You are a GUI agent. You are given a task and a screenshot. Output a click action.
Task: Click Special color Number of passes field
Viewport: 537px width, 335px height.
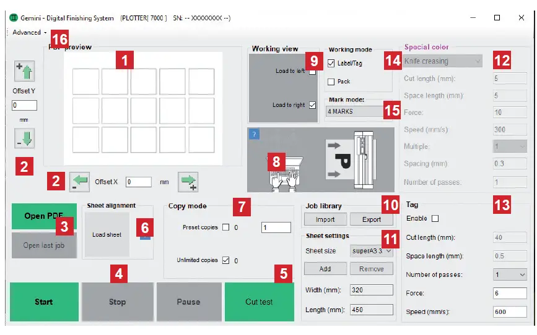tap(510, 182)
